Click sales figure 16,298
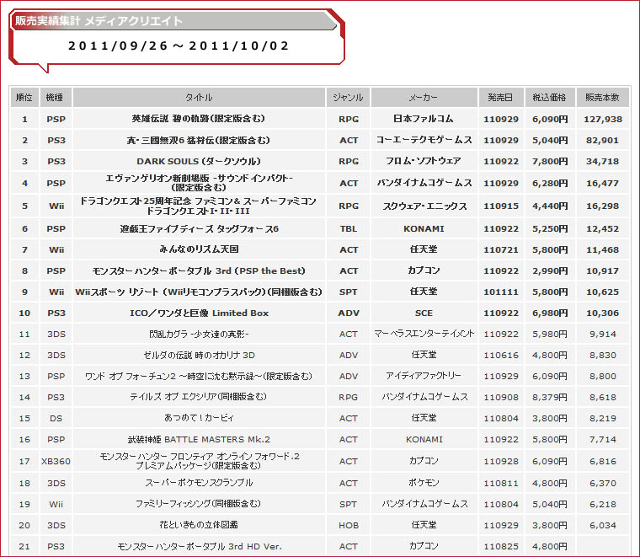This screenshot has width=640, height=557. [x=602, y=206]
